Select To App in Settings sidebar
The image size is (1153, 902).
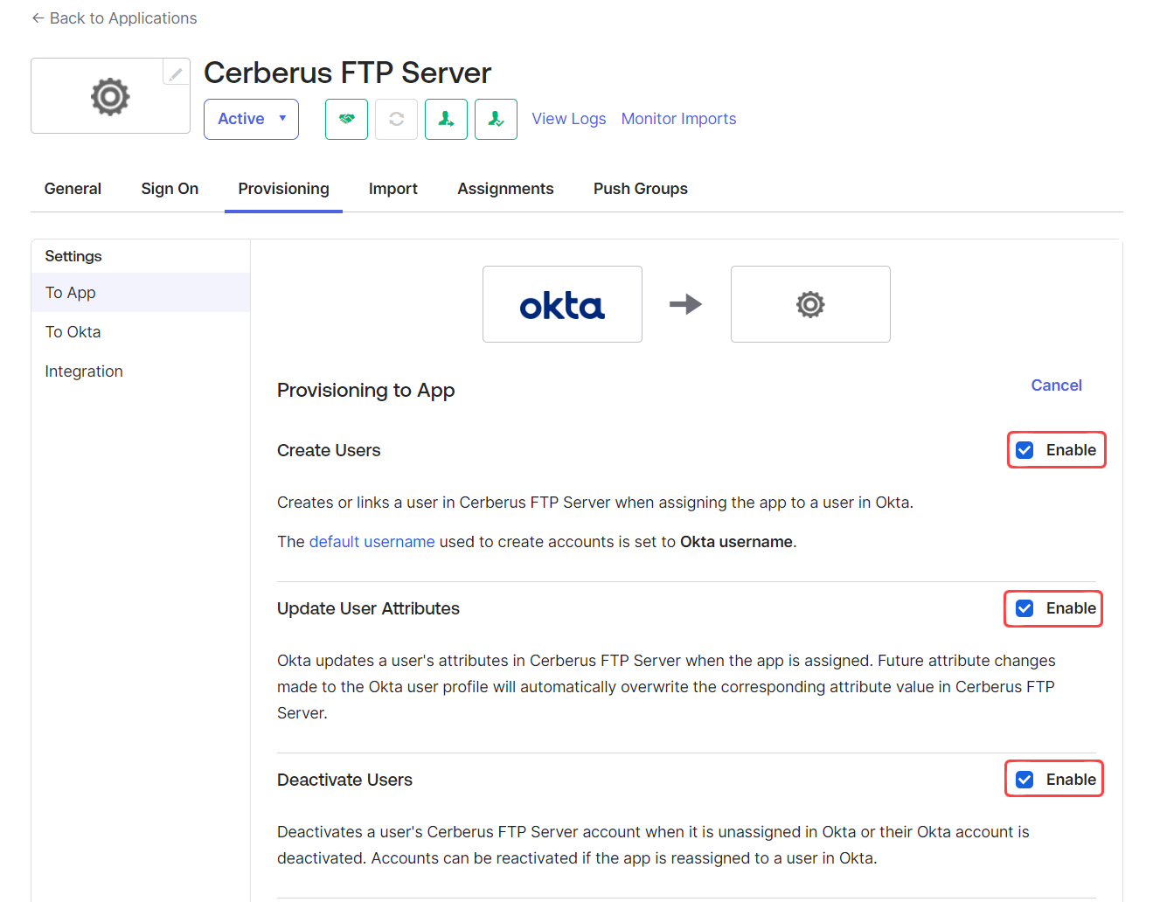click(x=141, y=293)
